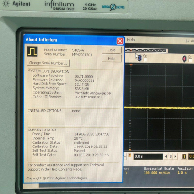Image resolution: width=194 pixels, height=194 pixels.
Task: Click the Horizontal Scale value 100.000 ns/div
Action: point(157,173)
